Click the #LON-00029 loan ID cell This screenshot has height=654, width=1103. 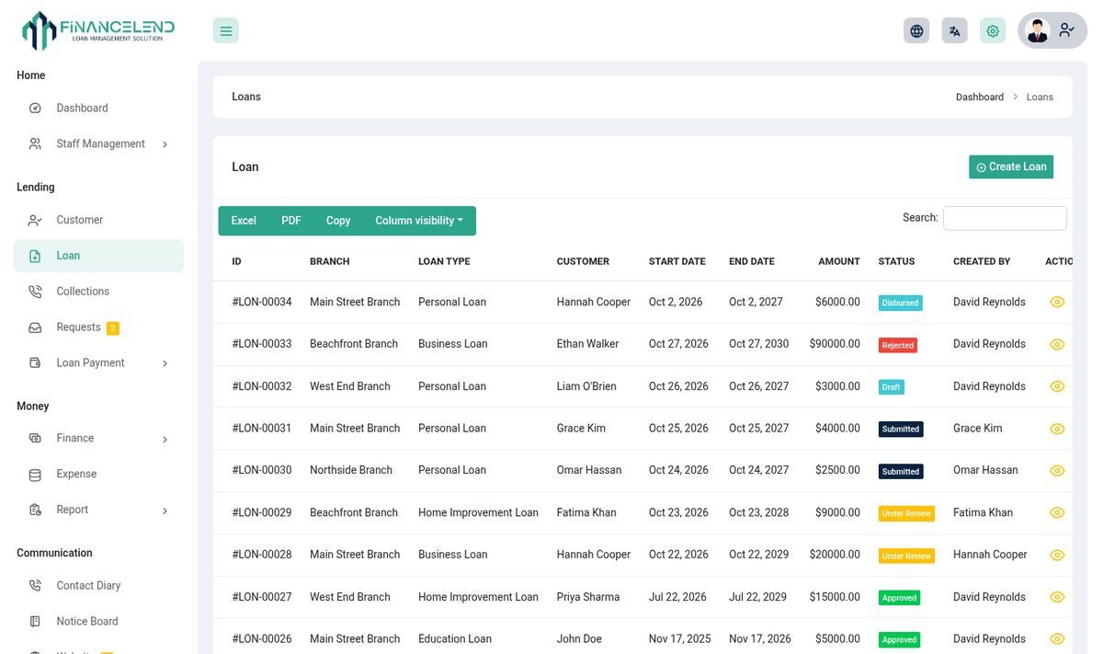tap(262, 512)
